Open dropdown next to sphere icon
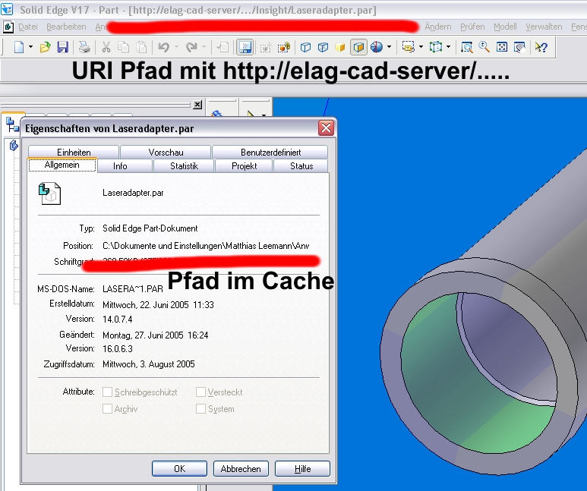This screenshot has height=491, width=587. coord(390,47)
